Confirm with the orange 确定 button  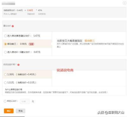(x=9, y=111)
